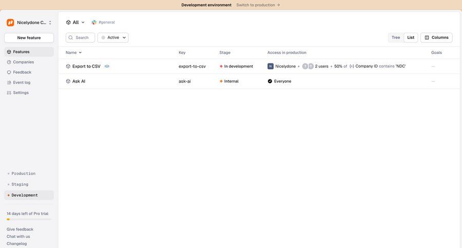Click the cube icon beside Export to CSV
This screenshot has width=462, height=248.
(x=68, y=67)
